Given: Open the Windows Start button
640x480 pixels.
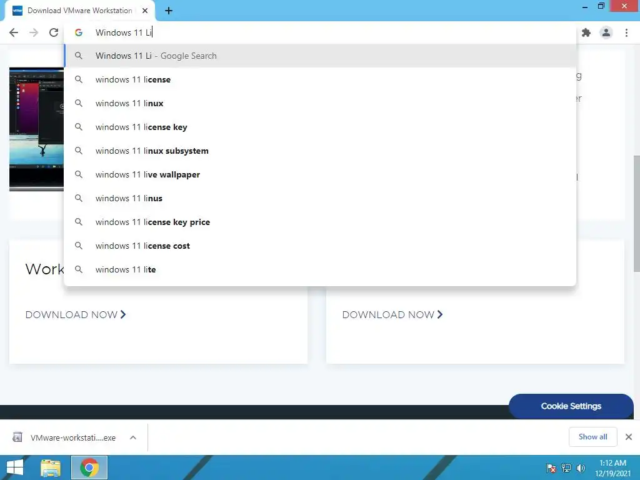Looking at the screenshot, I should pyautogui.click(x=15, y=467).
